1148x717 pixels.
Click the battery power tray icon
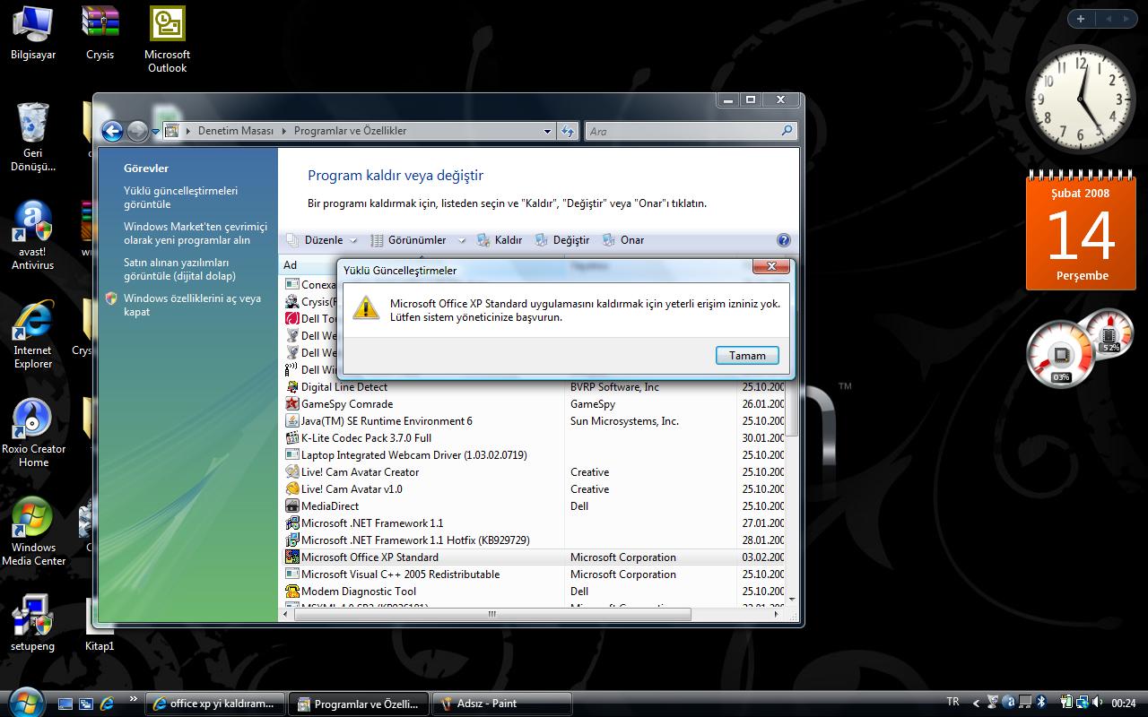pyautogui.click(x=1067, y=703)
